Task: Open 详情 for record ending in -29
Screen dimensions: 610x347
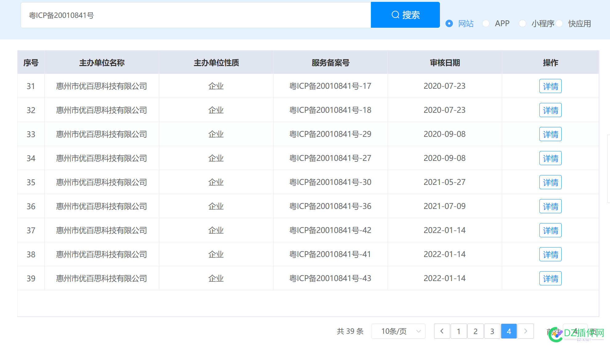Action: (x=550, y=134)
